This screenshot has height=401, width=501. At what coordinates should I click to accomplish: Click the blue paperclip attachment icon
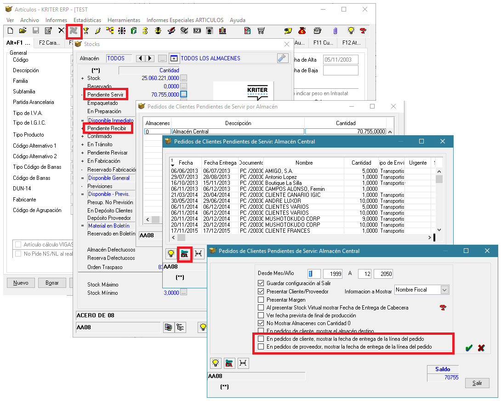click(x=335, y=31)
